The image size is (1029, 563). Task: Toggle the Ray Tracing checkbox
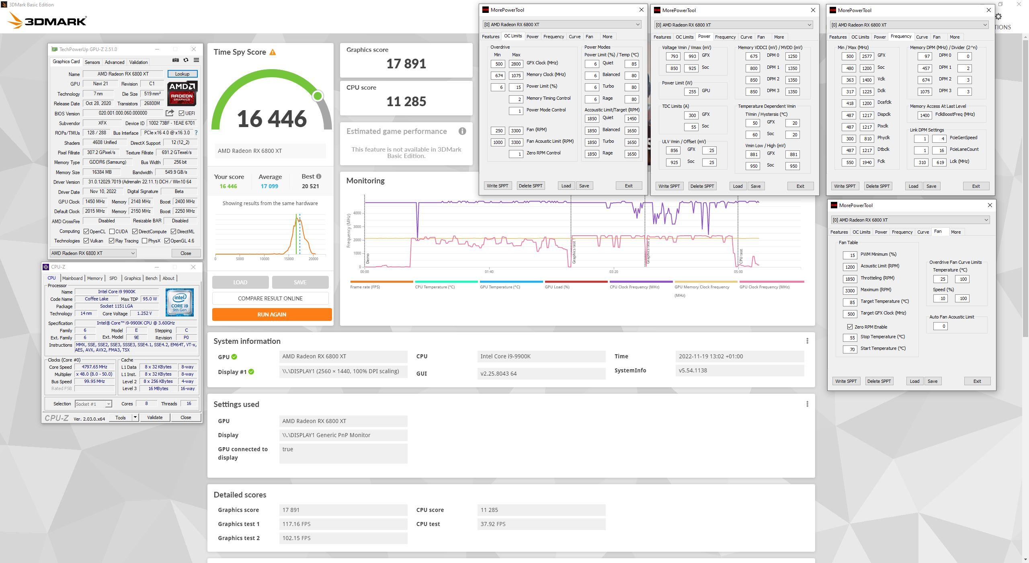coord(111,241)
